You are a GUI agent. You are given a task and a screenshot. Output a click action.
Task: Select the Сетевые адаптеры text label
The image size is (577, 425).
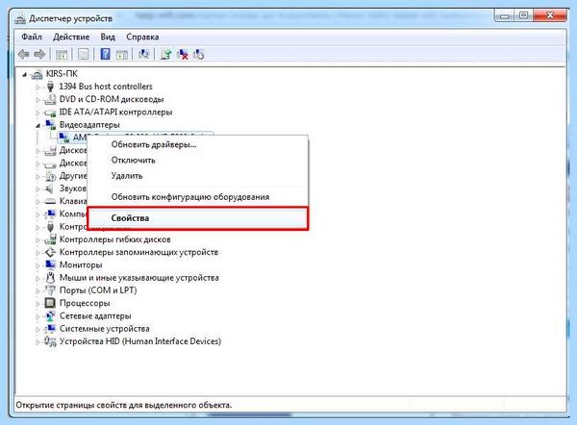(x=95, y=316)
